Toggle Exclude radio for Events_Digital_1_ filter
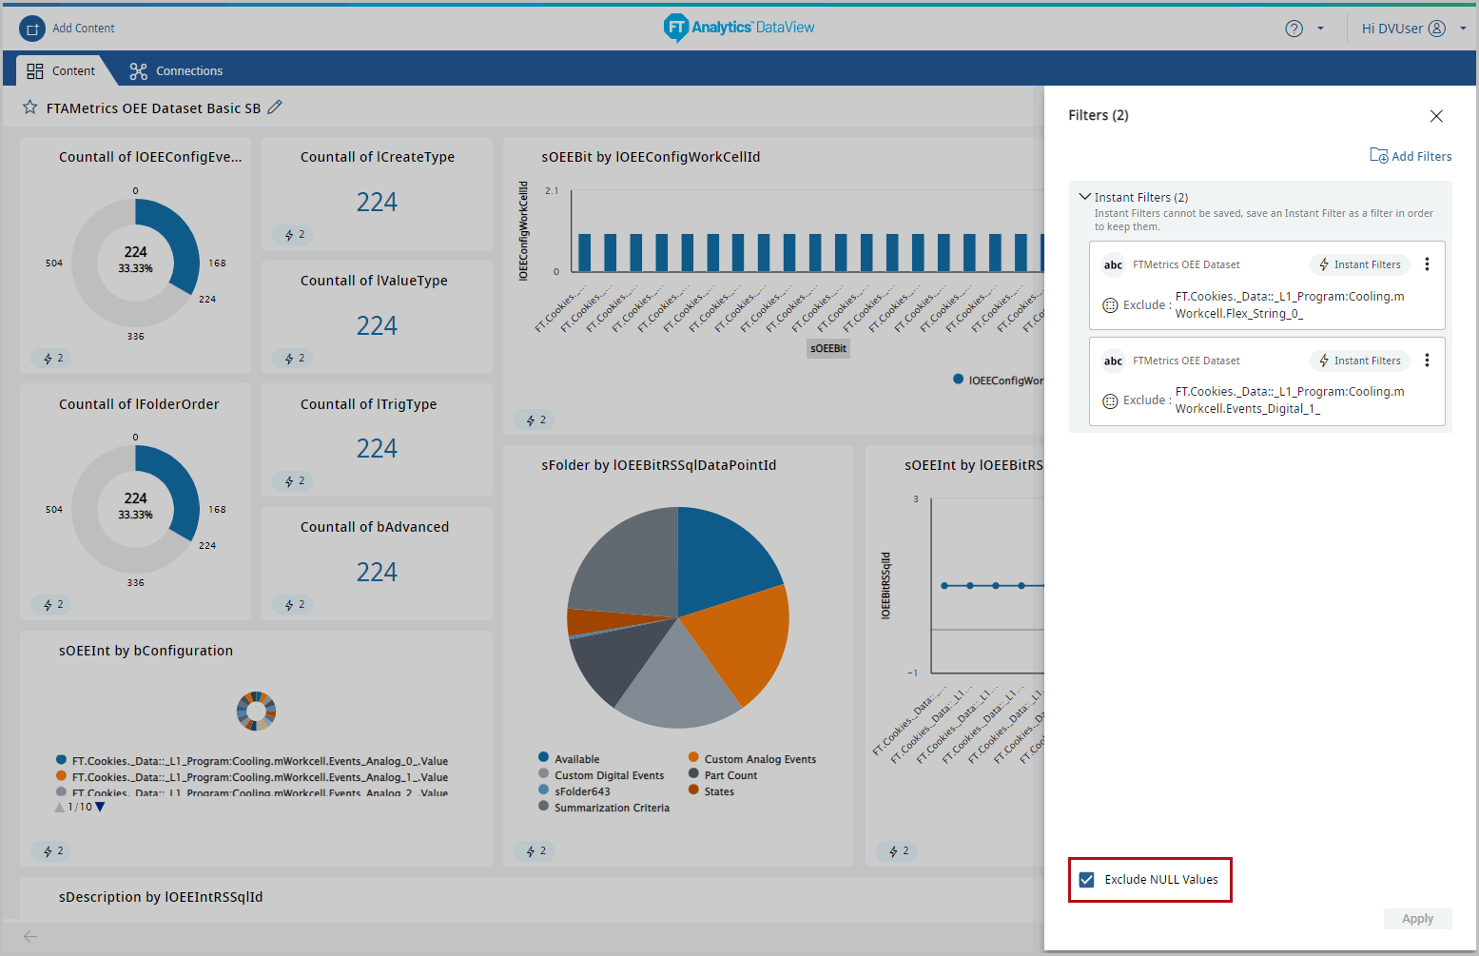The image size is (1479, 956). pos(1110,400)
